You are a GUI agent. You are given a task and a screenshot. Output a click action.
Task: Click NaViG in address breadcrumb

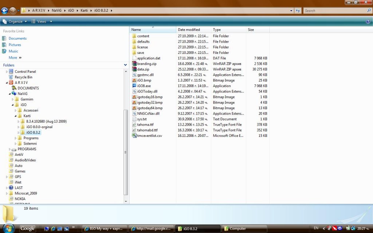(56, 11)
